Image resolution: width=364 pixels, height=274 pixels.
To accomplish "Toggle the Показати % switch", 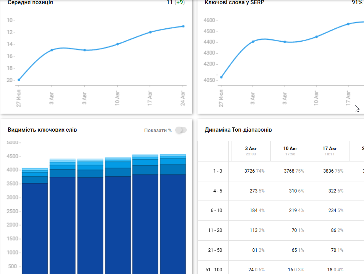I will [x=181, y=130].
